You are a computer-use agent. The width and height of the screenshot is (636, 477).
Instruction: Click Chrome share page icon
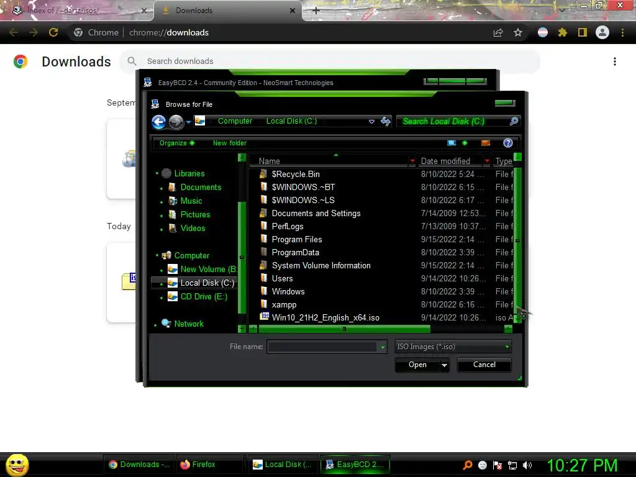(x=498, y=32)
